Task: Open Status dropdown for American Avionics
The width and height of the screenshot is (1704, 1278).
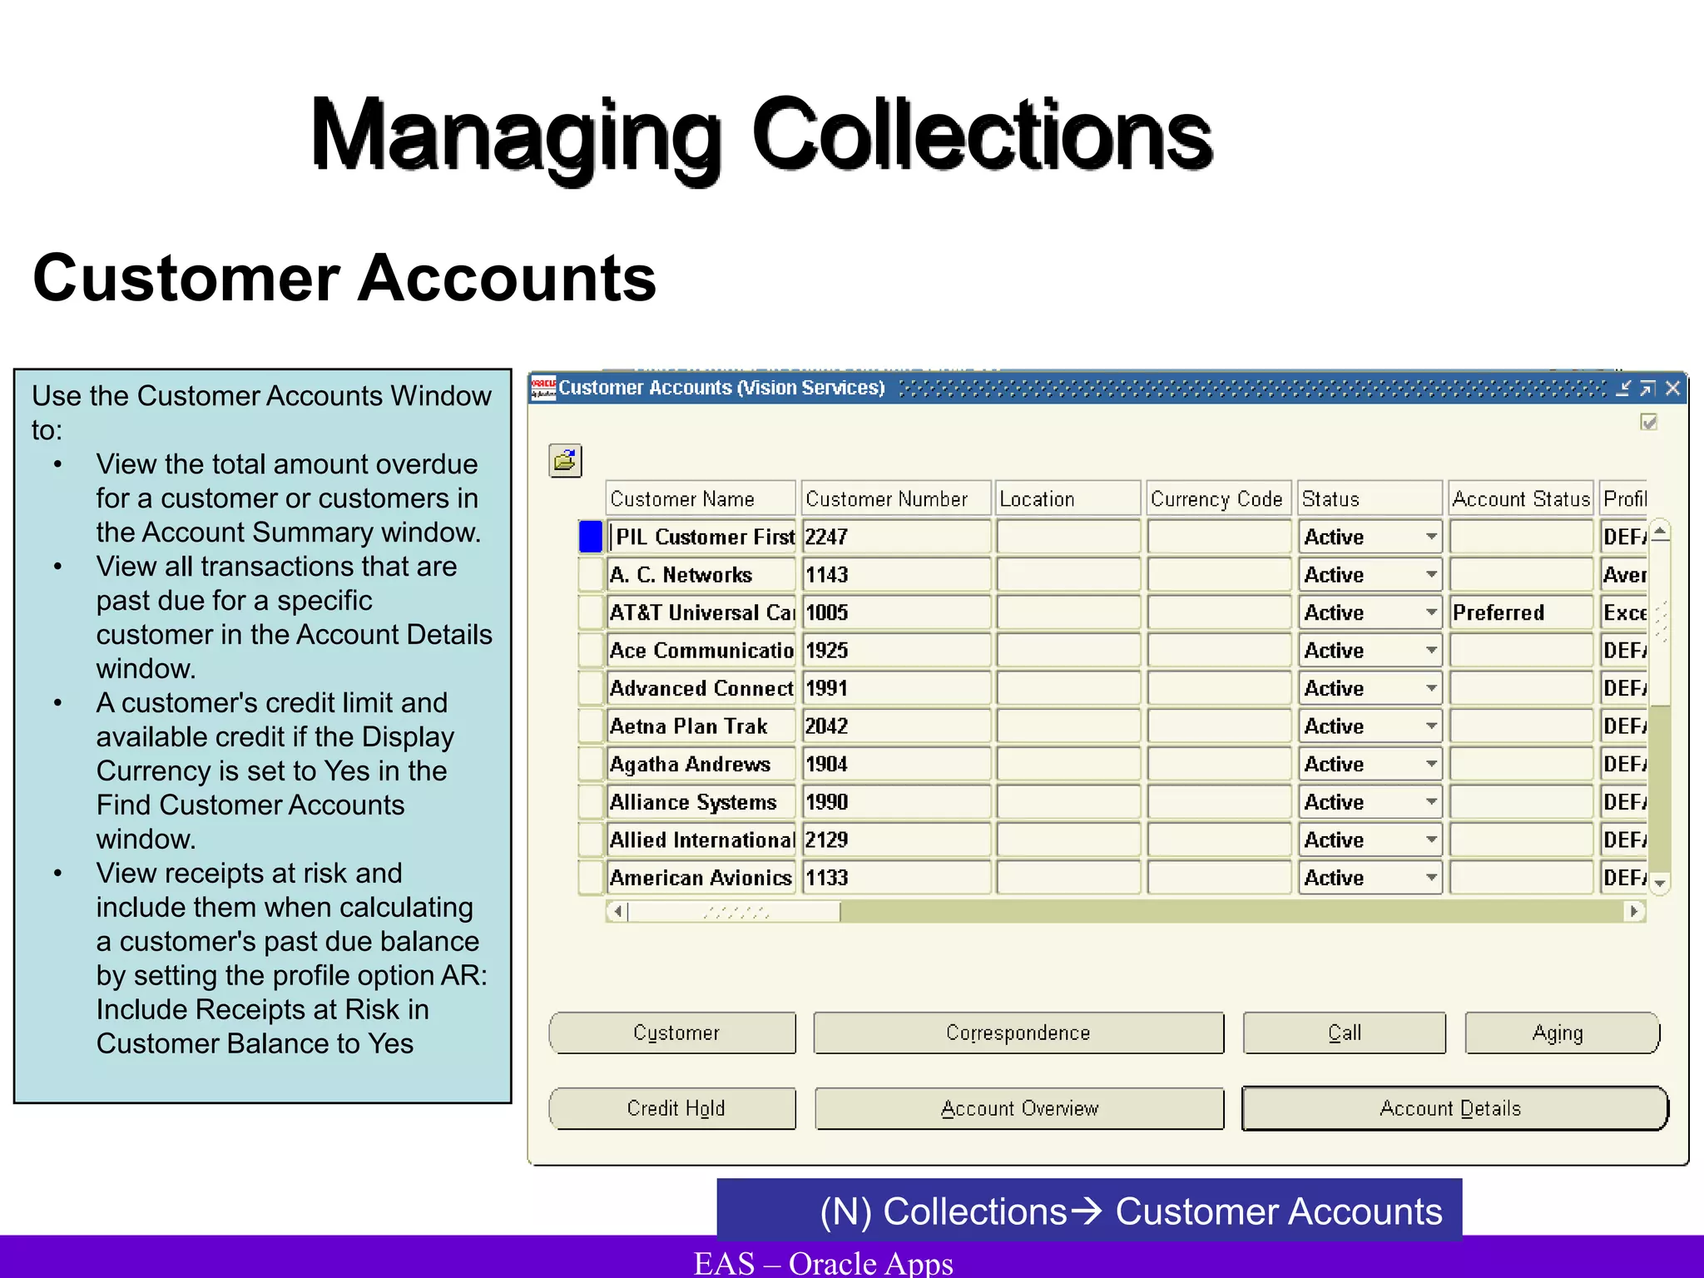Action: tap(1431, 877)
